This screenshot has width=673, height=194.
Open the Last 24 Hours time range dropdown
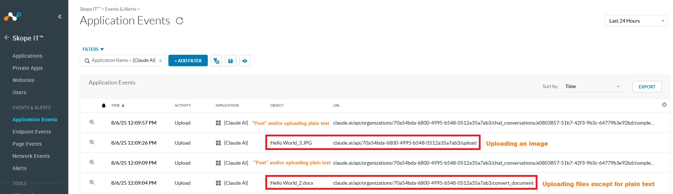(x=636, y=21)
